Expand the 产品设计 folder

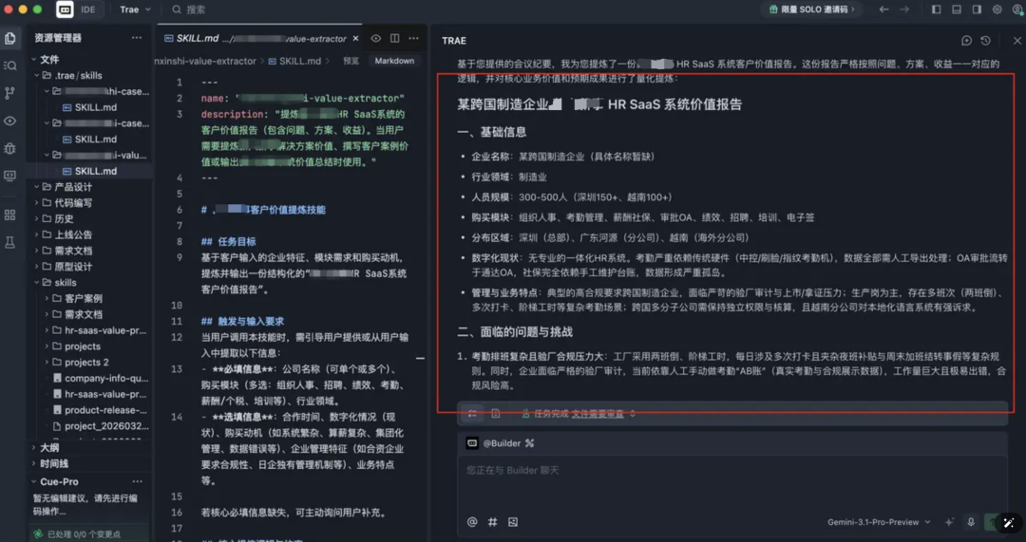72,187
